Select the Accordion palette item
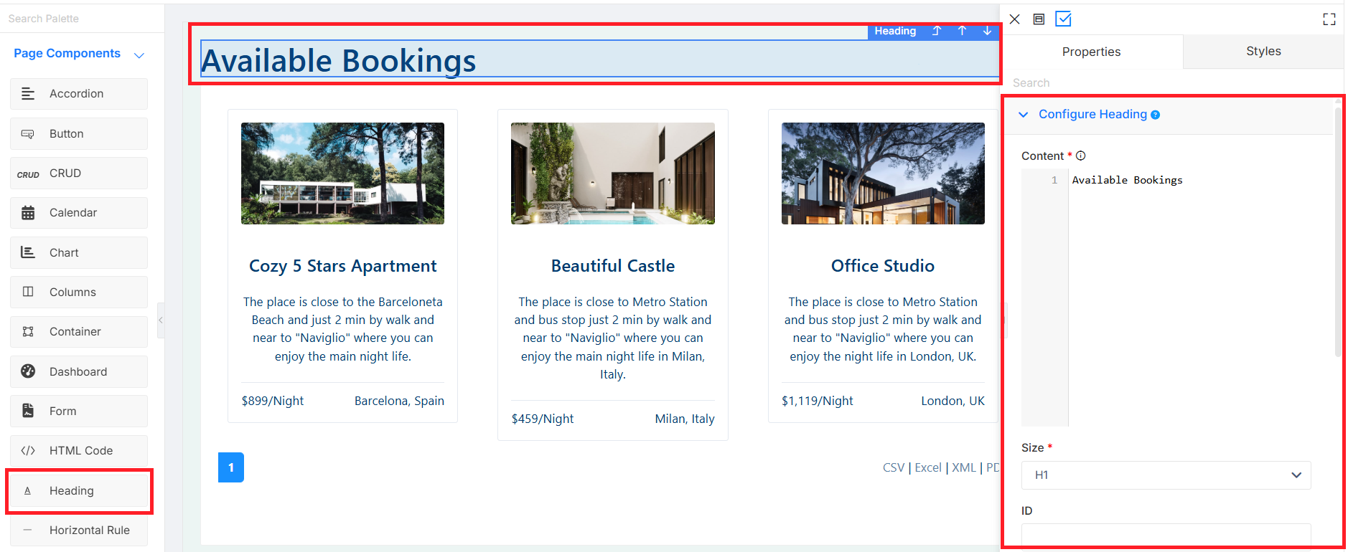The height and width of the screenshot is (552, 1348). [79, 94]
